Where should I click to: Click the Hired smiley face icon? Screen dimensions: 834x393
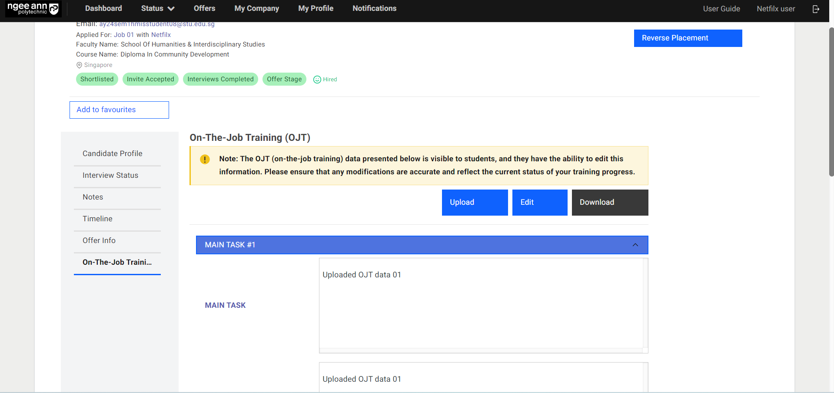(x=317, y=80)
